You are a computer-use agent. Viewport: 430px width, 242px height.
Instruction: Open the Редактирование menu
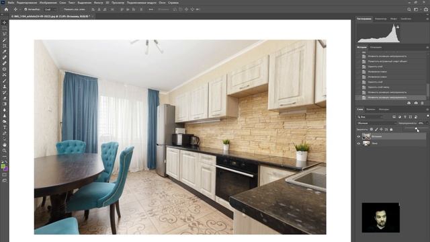[27, 3]
